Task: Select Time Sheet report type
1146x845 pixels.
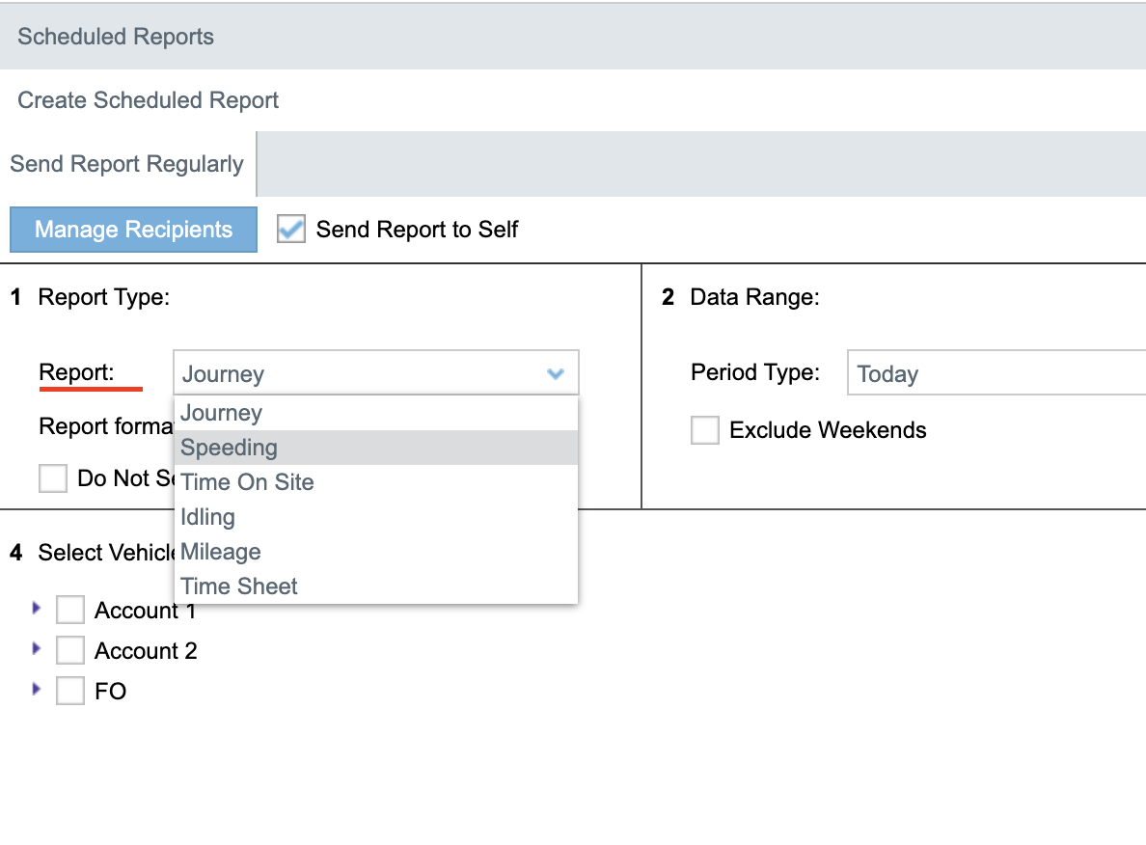Action: [239, 586]
